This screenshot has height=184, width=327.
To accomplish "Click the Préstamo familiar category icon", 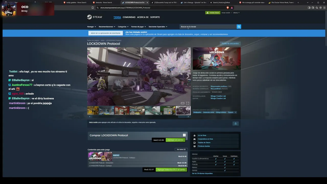I will pyautogui.click(x=194, y=146).
